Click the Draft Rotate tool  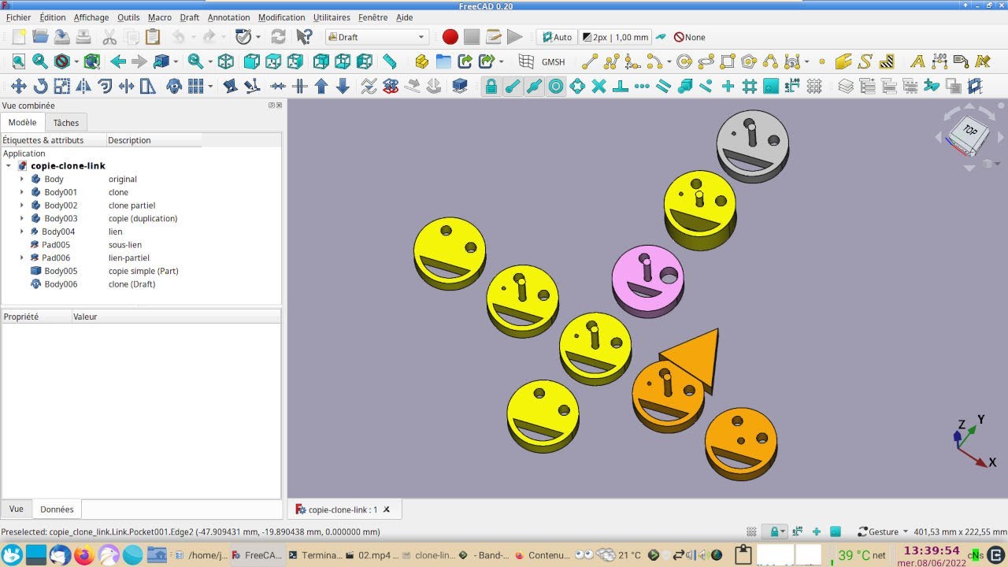(x=40, y=86)
